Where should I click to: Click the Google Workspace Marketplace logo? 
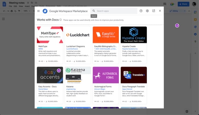tap(45, 11)
